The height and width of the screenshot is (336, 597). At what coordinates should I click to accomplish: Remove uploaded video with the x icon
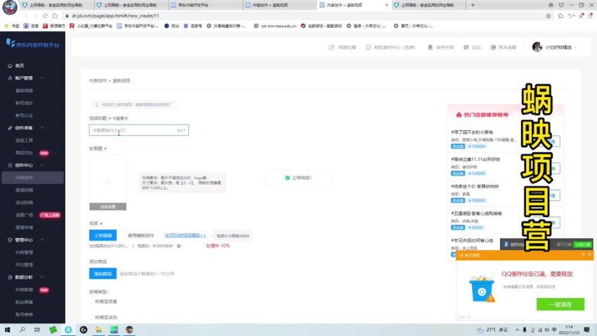[178, 246]
